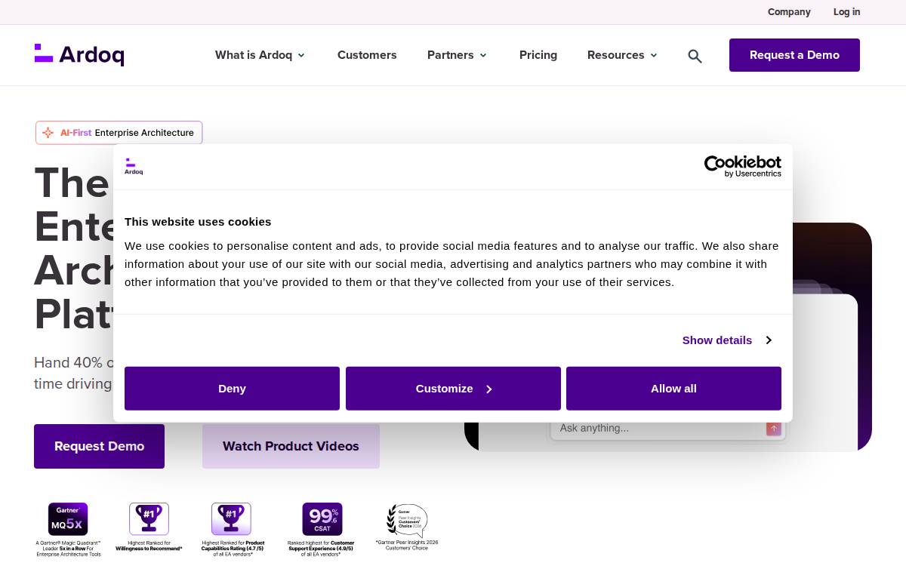Expand the What is Ardoq menu

[x=260, y=55]
